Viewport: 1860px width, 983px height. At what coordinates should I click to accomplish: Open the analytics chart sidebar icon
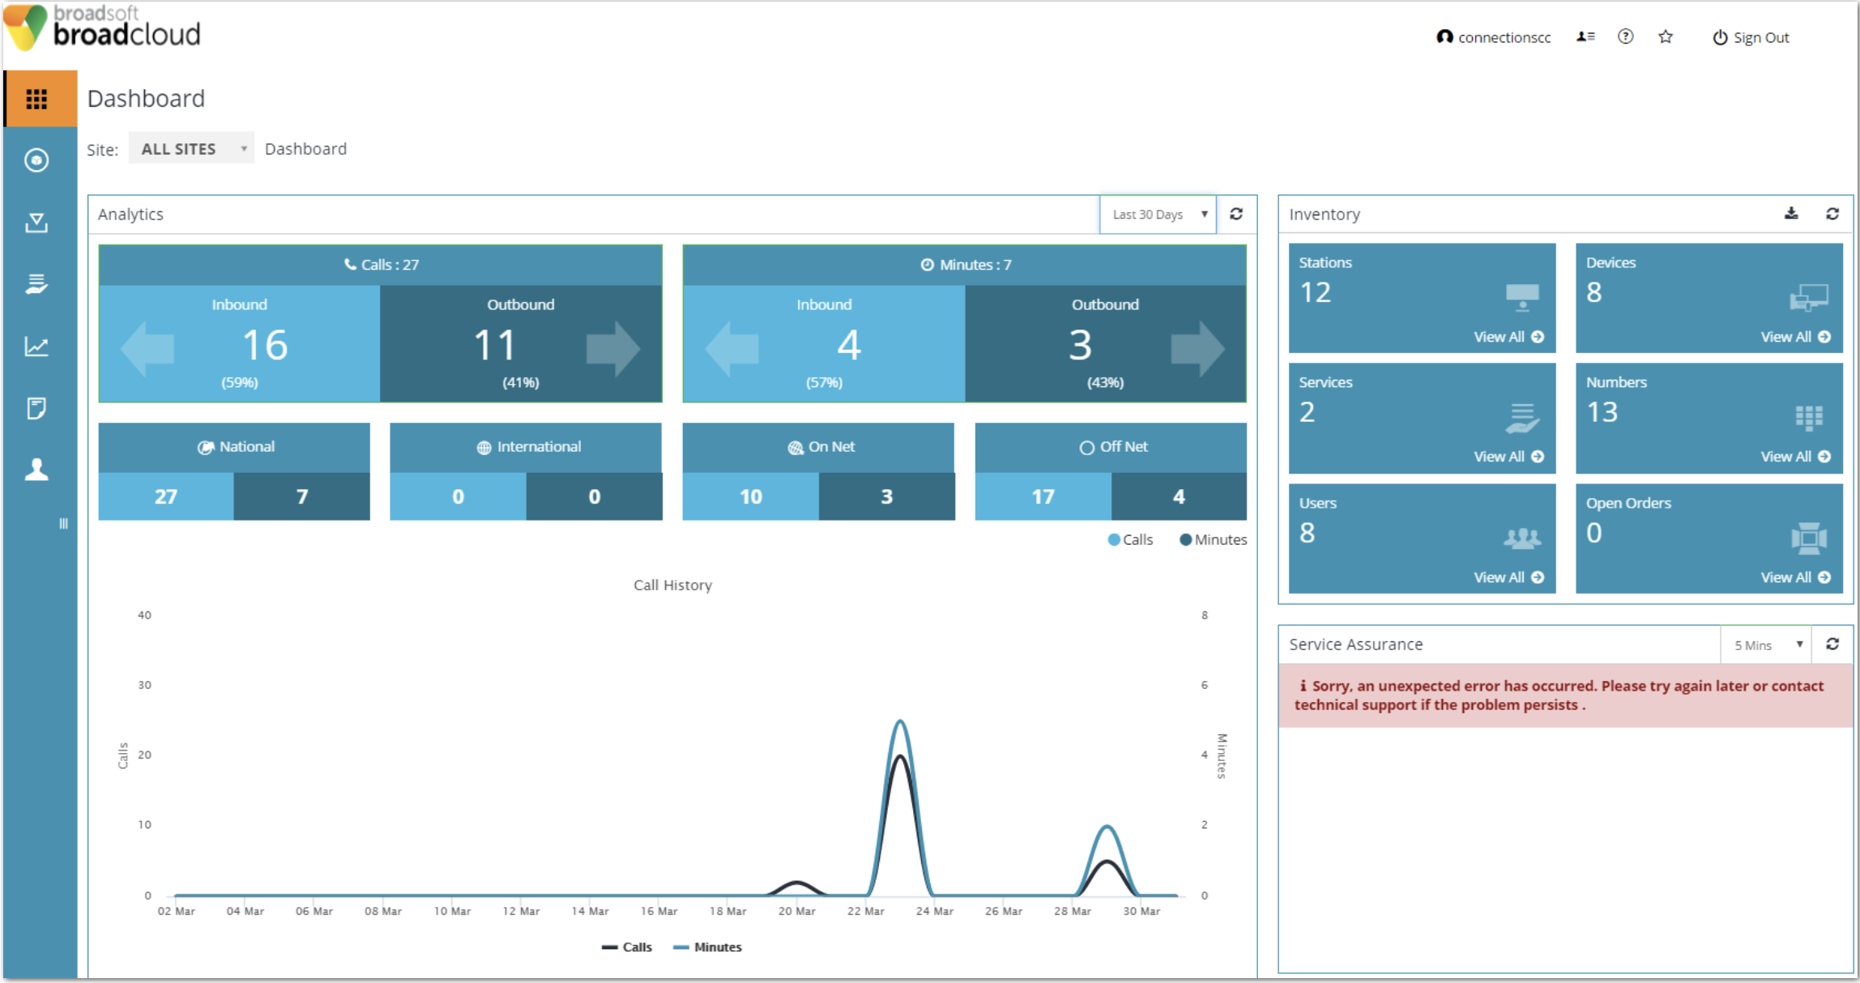[36, 347]
